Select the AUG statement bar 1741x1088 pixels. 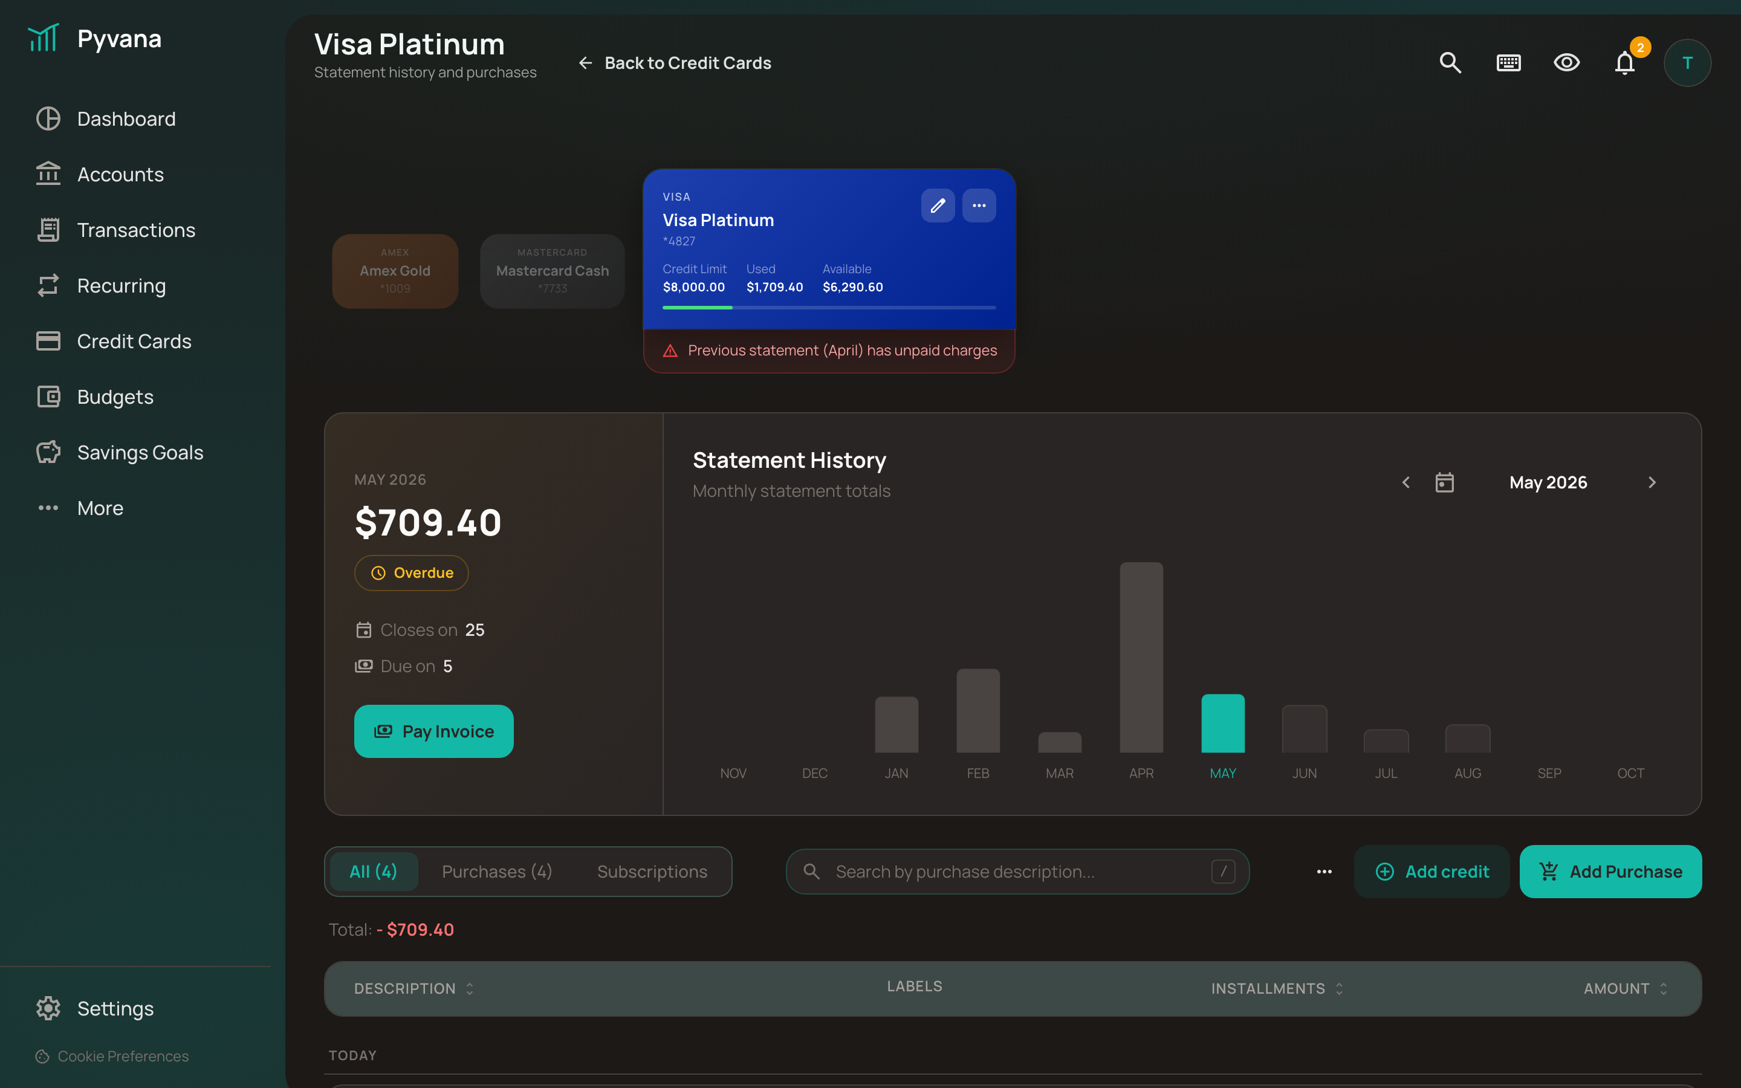(x=1468, y=739)
